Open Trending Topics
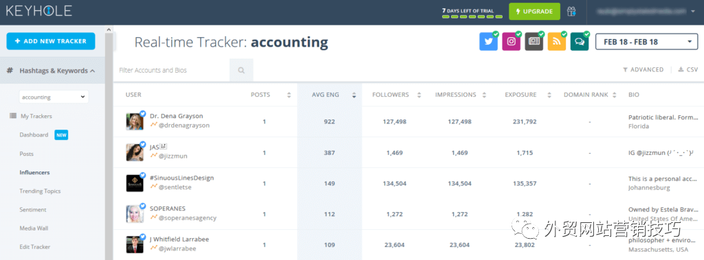Image resolution: width=704 pixels, height=260 pixels. [x=40, y=191]
